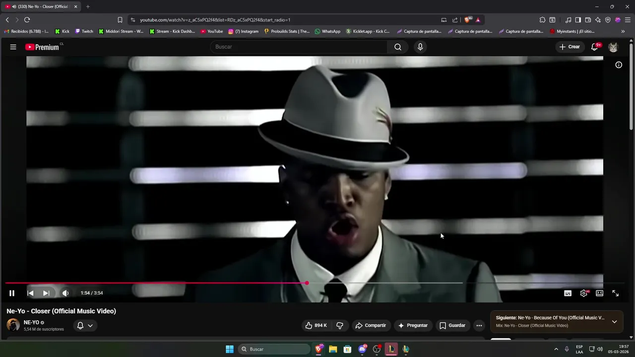Open the Twitch bookmark
Screen dimensions: 635x357
84,31
